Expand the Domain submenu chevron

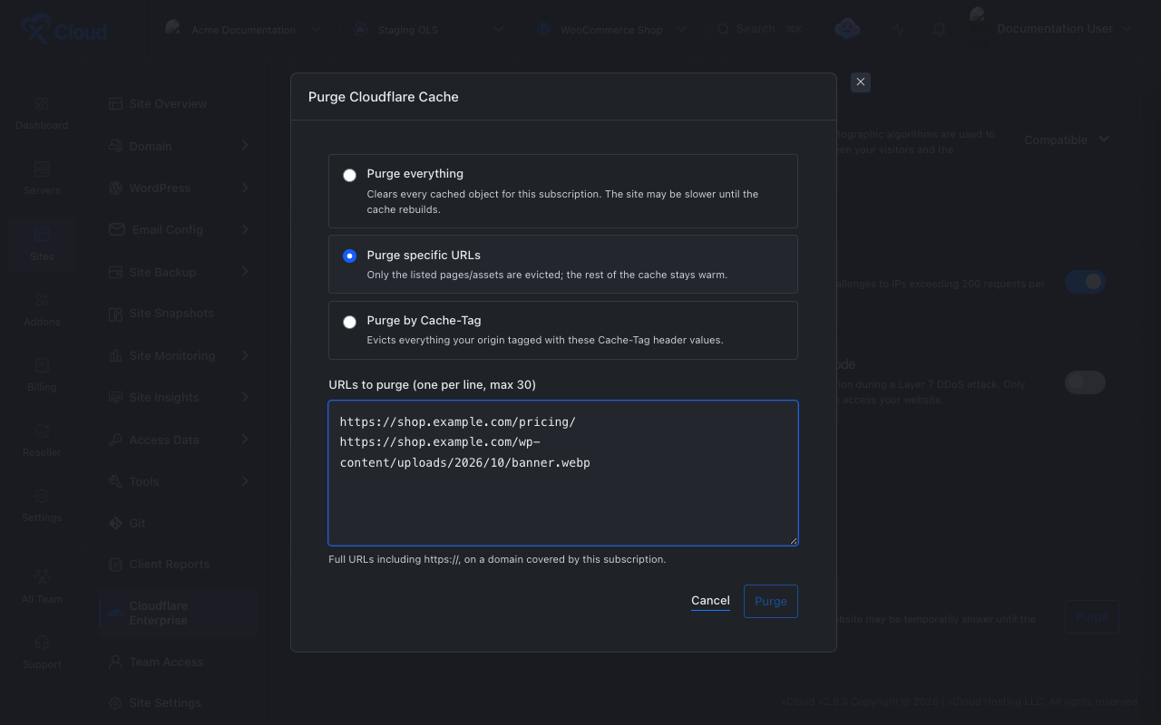pos(245,146)
